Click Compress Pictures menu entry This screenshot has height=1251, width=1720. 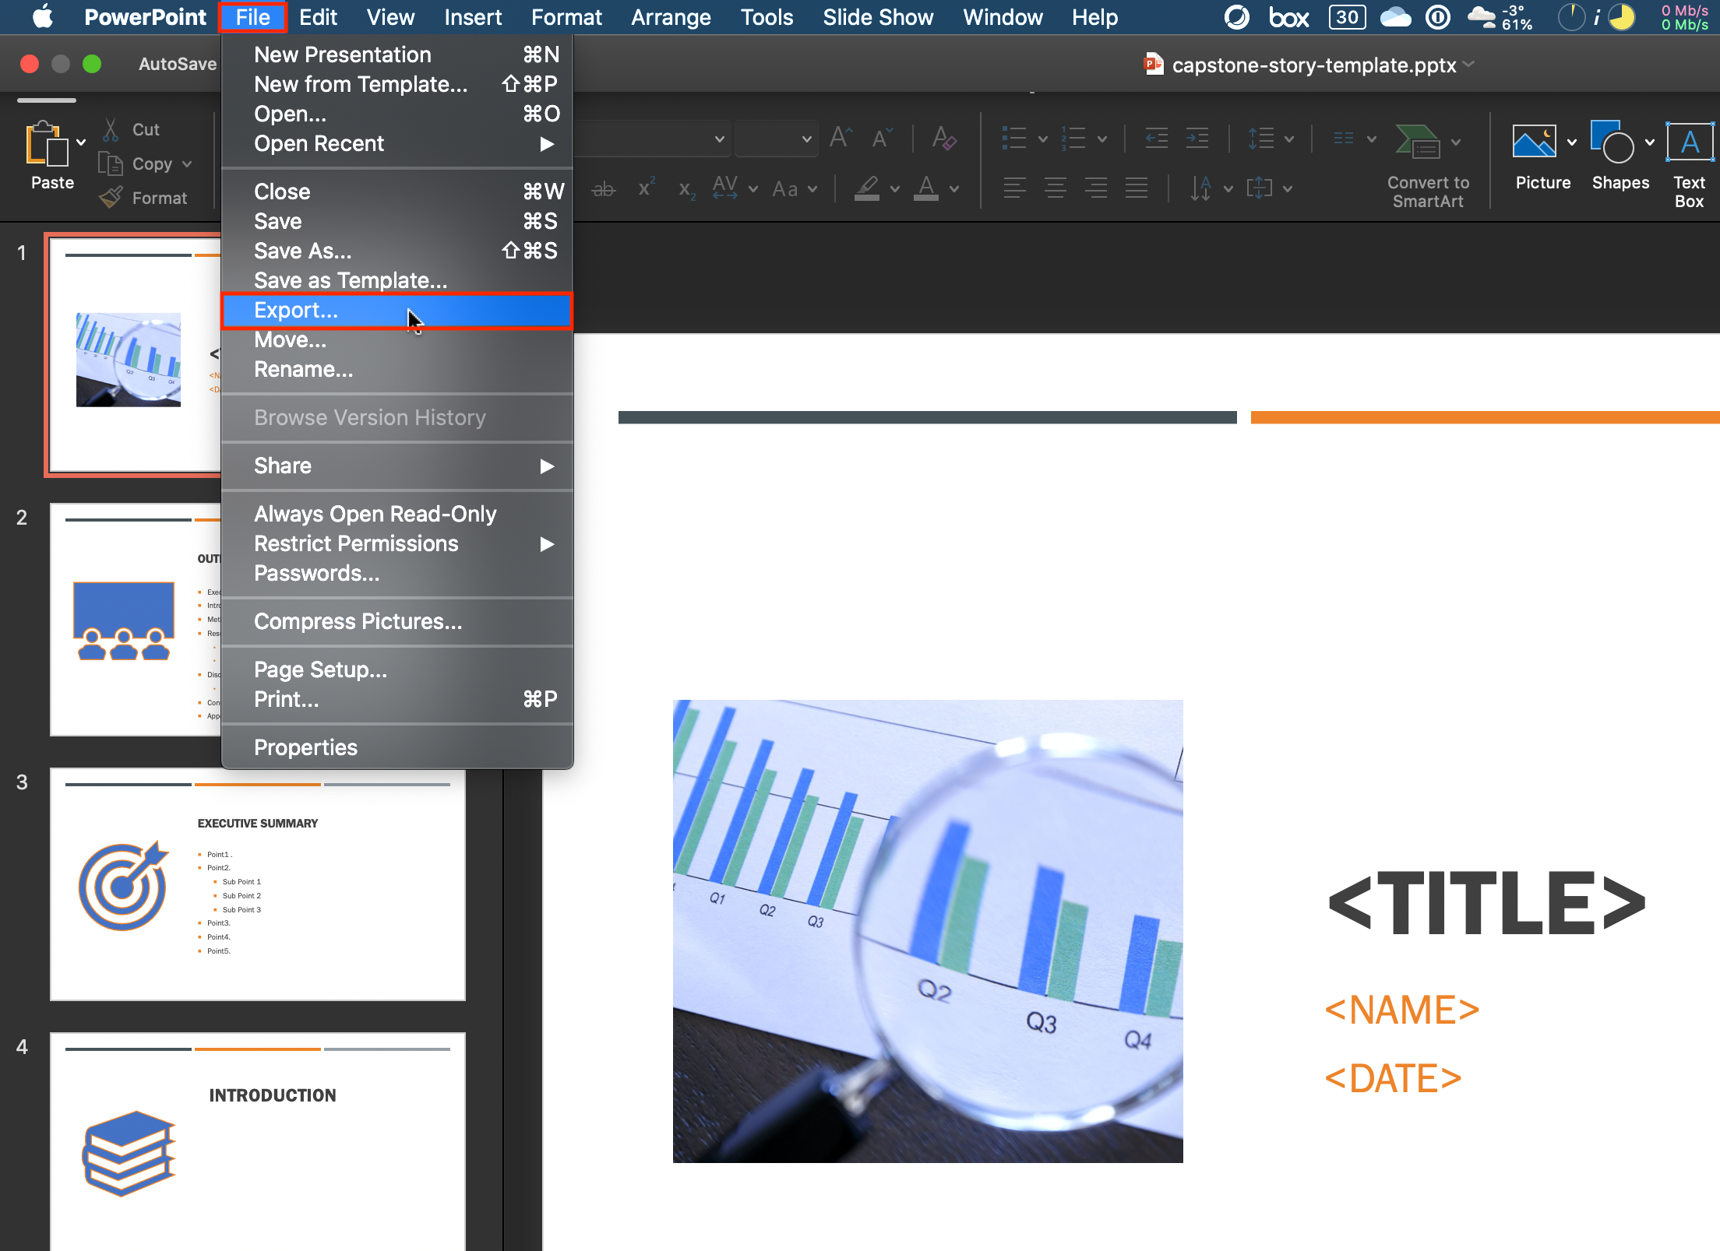coord(358,621)
